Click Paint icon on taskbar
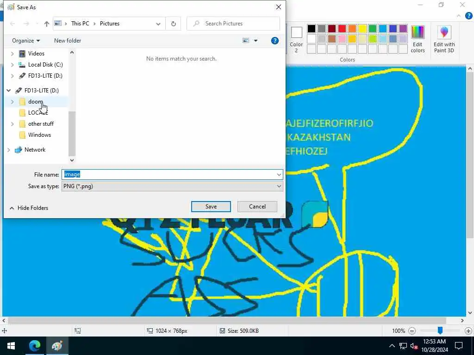The height and width of the screenshot is (355, 474). pos(57,346)
